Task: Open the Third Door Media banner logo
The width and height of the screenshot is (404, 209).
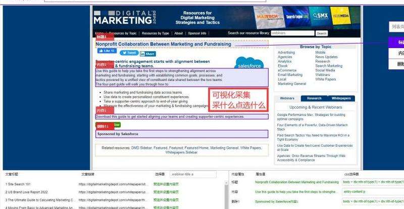Action: 340,16
